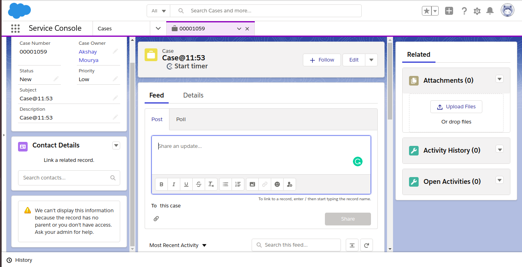Click the Edit button
The image size is (522, 267).
354,60
